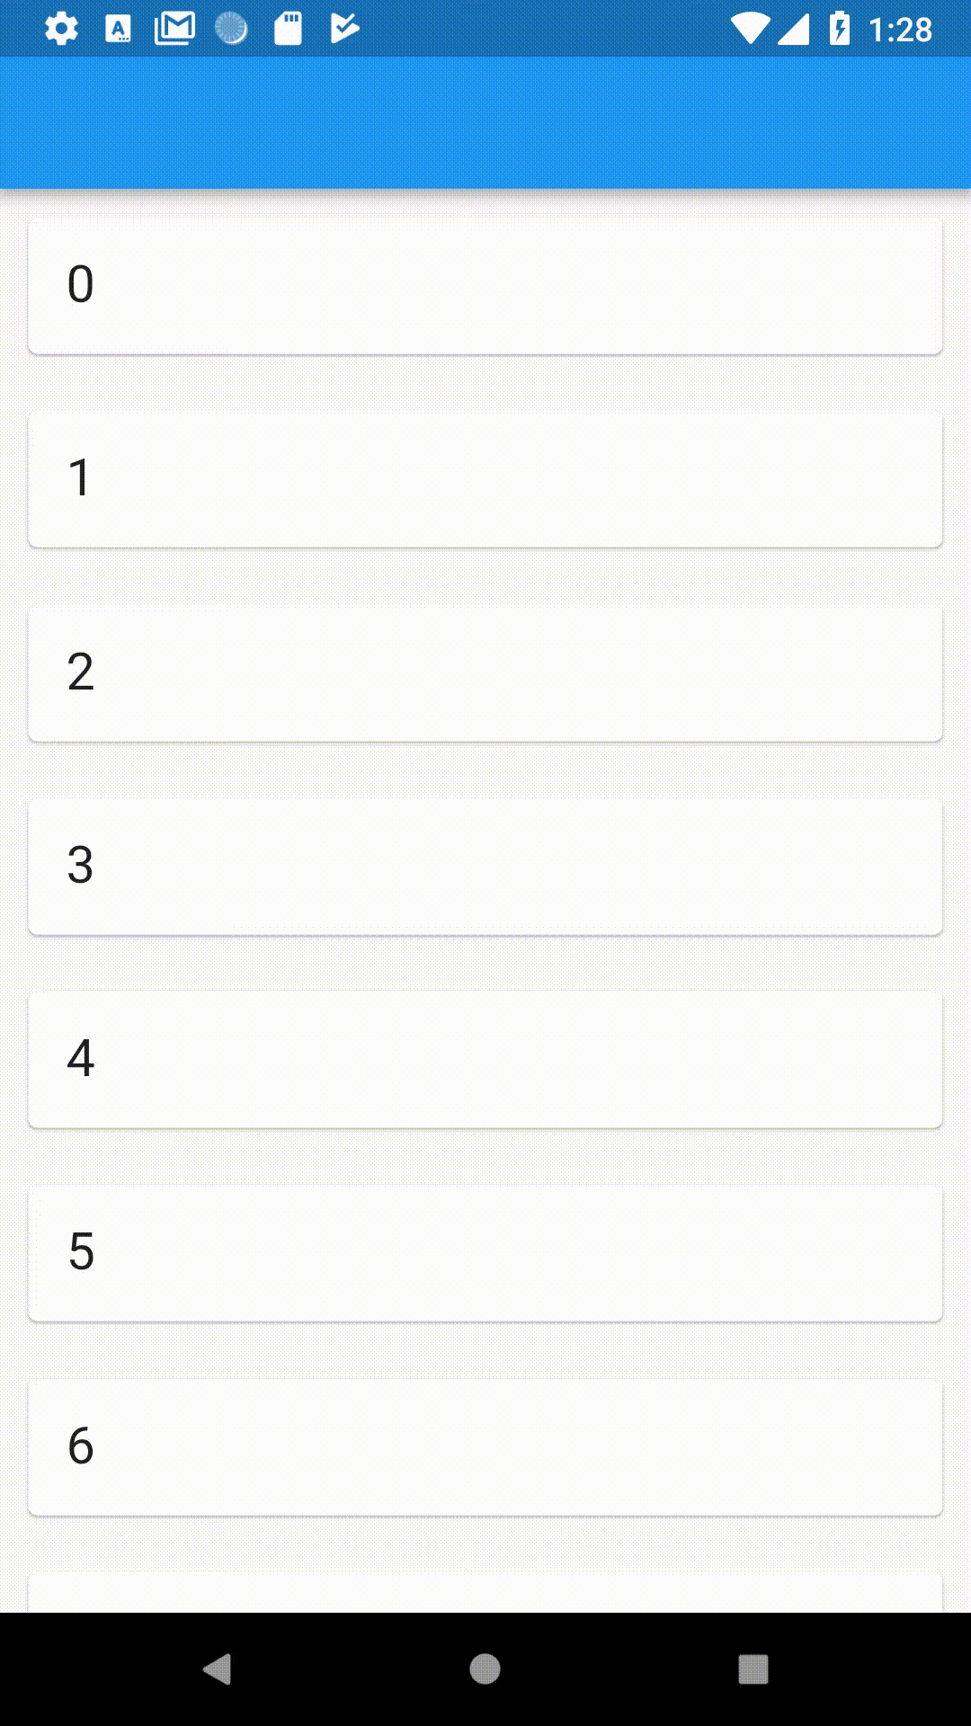
Task: Tap the clock showing 1:28
Action: (x=902, y=29)
